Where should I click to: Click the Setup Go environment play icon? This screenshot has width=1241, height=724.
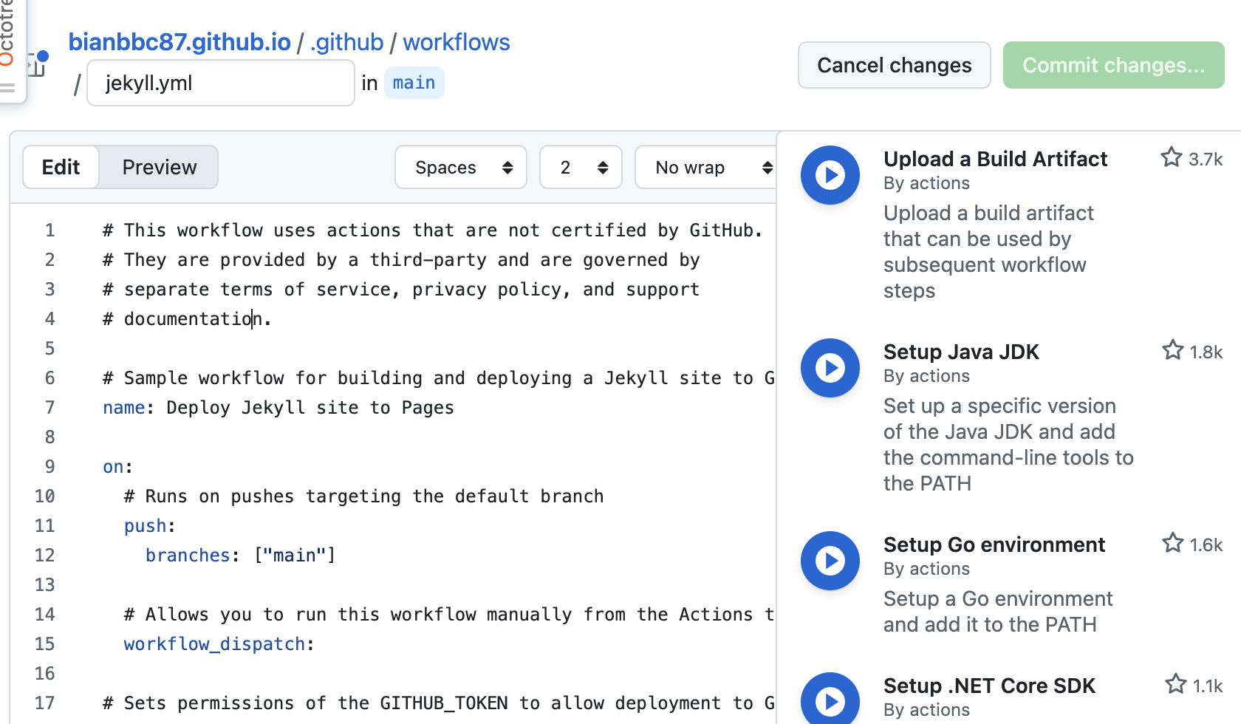point(830,561)
